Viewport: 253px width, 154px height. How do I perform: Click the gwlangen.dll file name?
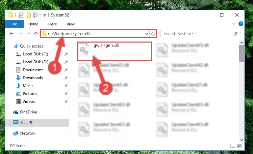(x=106, y=46)
